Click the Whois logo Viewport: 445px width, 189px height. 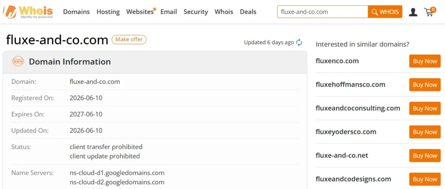(28, 12)
